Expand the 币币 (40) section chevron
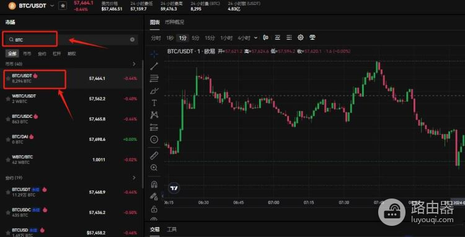The image size is (465, 237). coord(134,64)
